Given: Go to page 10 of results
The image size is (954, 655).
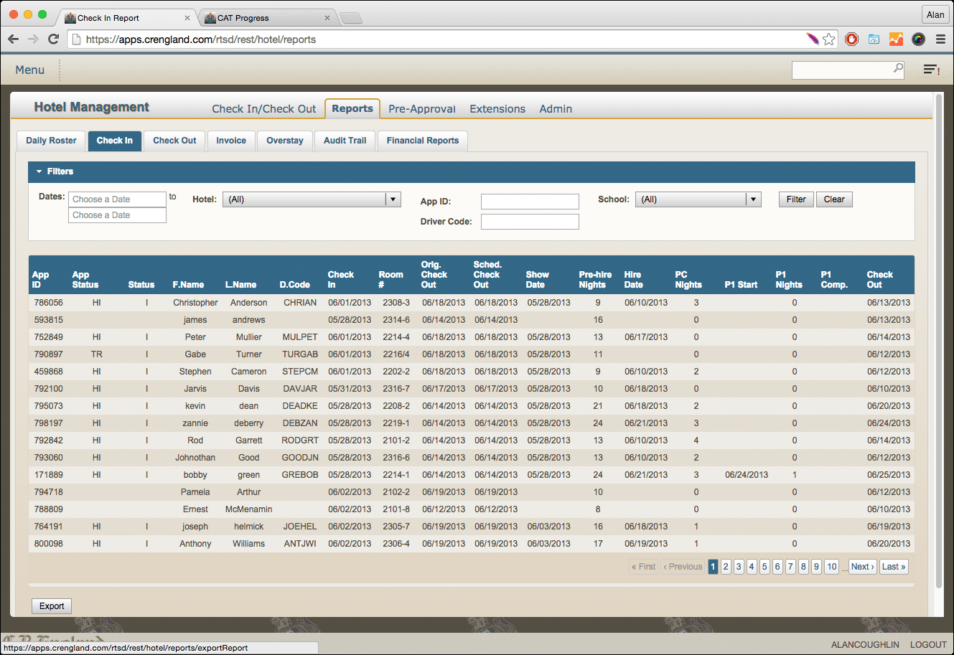Looking at the screenshot, I should pos(832,567).
